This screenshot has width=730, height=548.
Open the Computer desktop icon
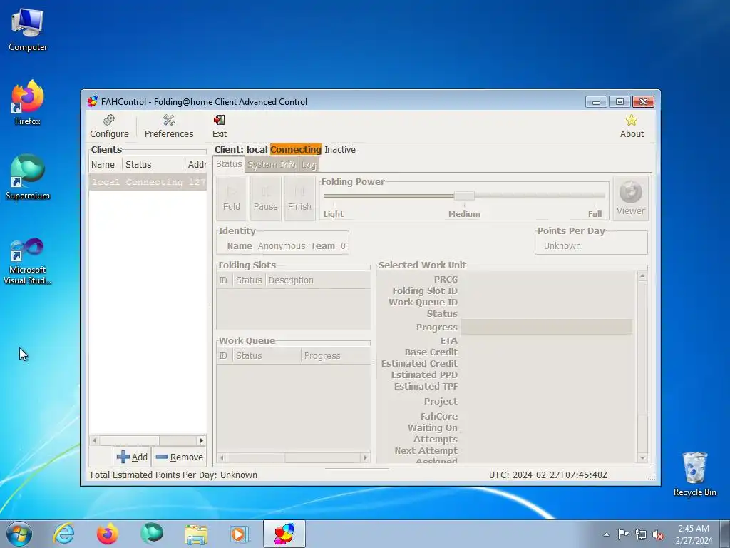28,30
